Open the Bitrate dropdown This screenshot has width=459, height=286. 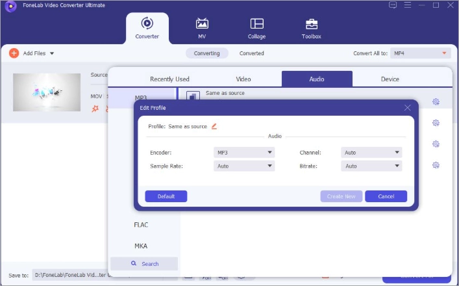tap(371, 166)
